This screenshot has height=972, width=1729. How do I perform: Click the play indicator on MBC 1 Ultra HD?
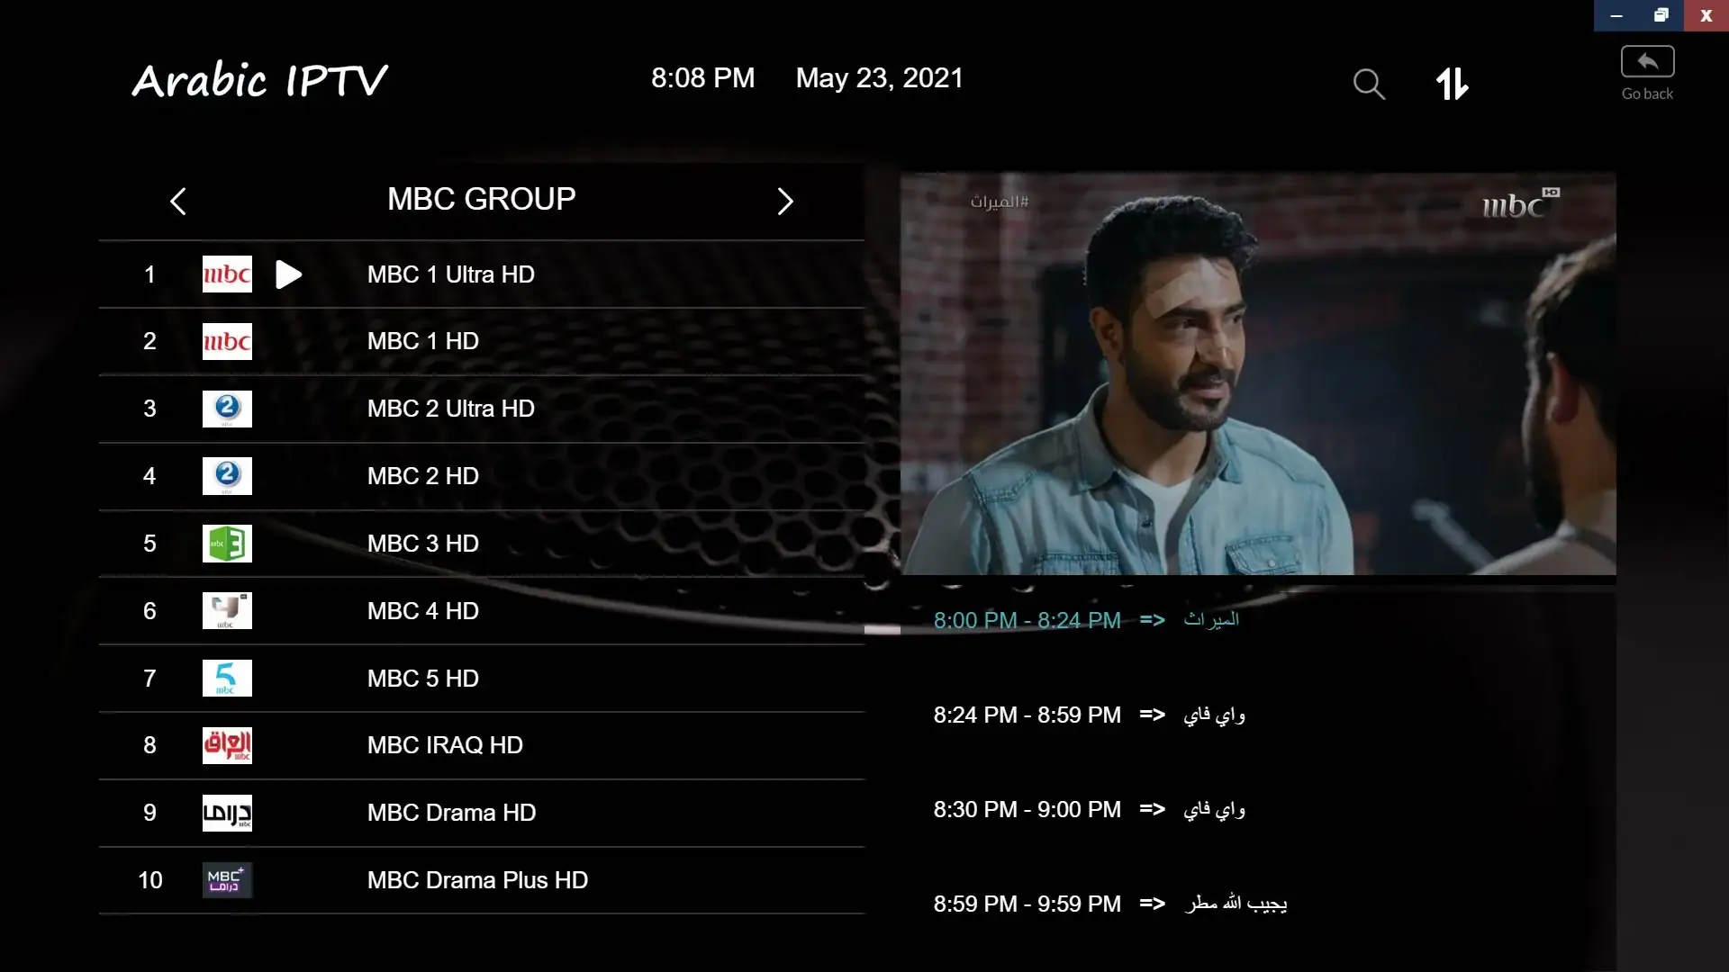[x=287, y=274]
